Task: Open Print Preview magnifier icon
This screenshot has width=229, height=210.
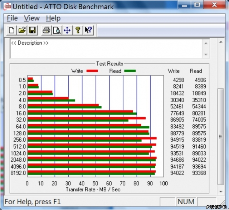Action: coord(57,30)
